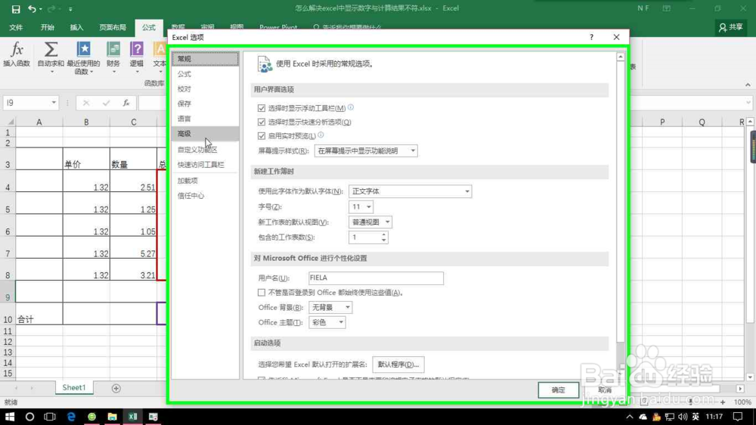This screenshot has height=425, width=756.
Task: Expand the Name Box dropdown arrow
Action: coord(54,103)
